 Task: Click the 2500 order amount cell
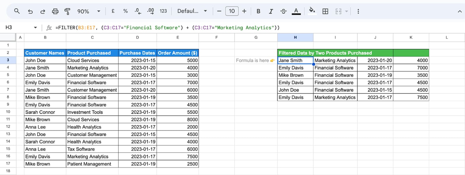(177, 164)
